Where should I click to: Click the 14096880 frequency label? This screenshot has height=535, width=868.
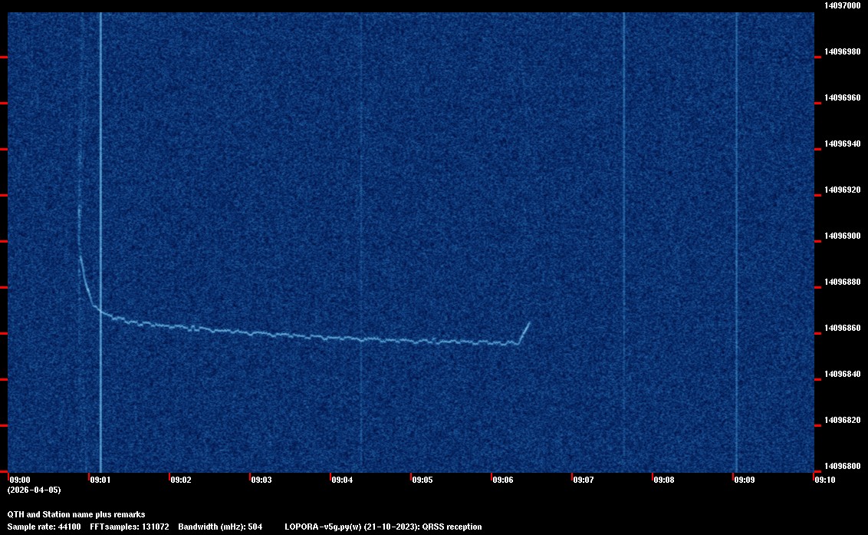coord(842,282)
